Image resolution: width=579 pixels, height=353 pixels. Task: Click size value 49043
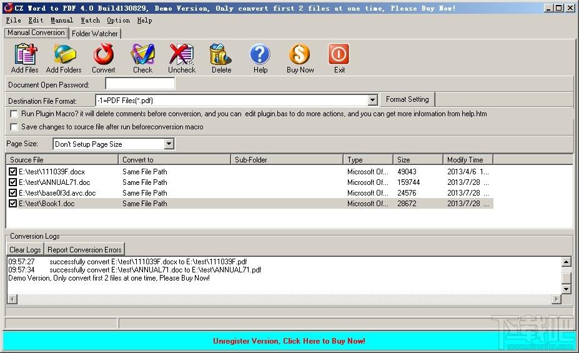click(407, 172)
